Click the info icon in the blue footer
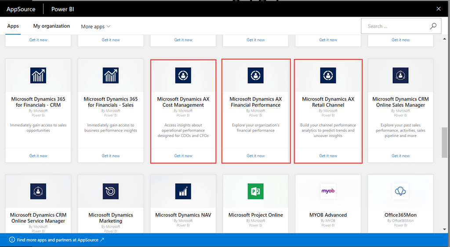The image size is (450, 247). 12,240
